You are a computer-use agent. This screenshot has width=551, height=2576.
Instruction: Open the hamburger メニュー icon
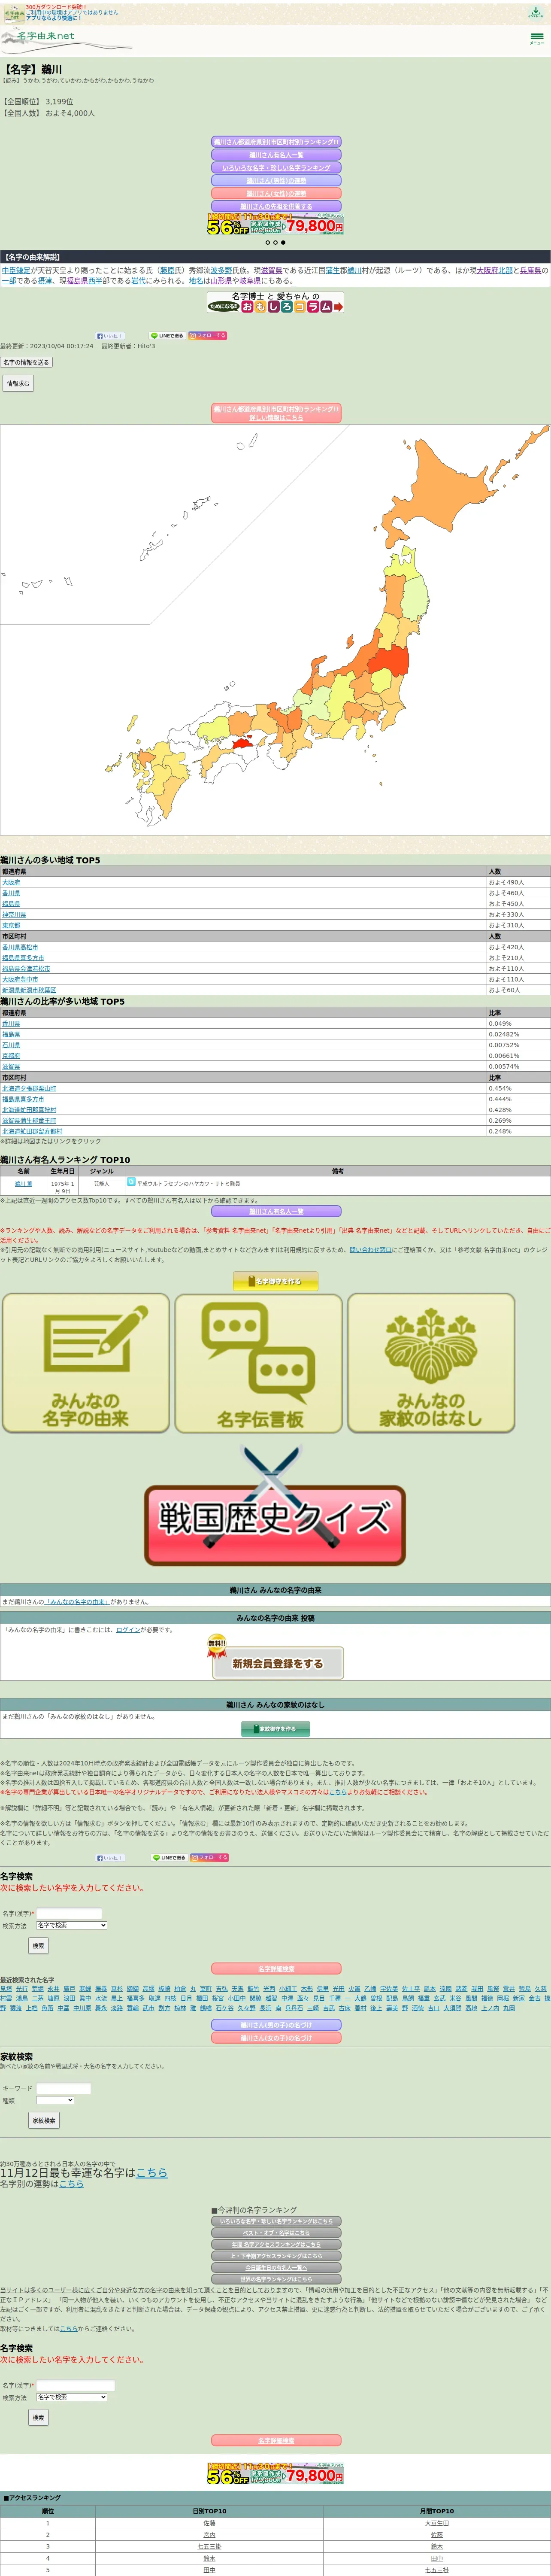point(537,38)
